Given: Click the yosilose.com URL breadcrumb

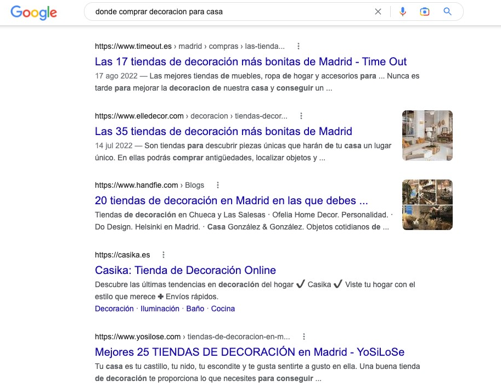Looking at the screenshot, I should point(193,337).
